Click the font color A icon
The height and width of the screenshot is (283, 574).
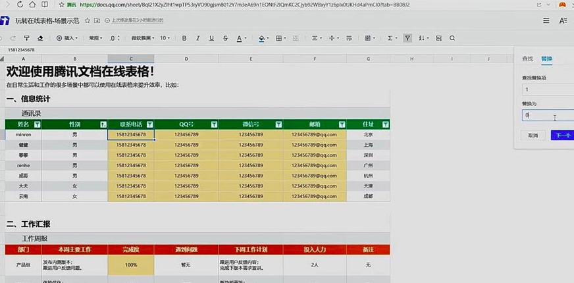(x=239, y=38)
